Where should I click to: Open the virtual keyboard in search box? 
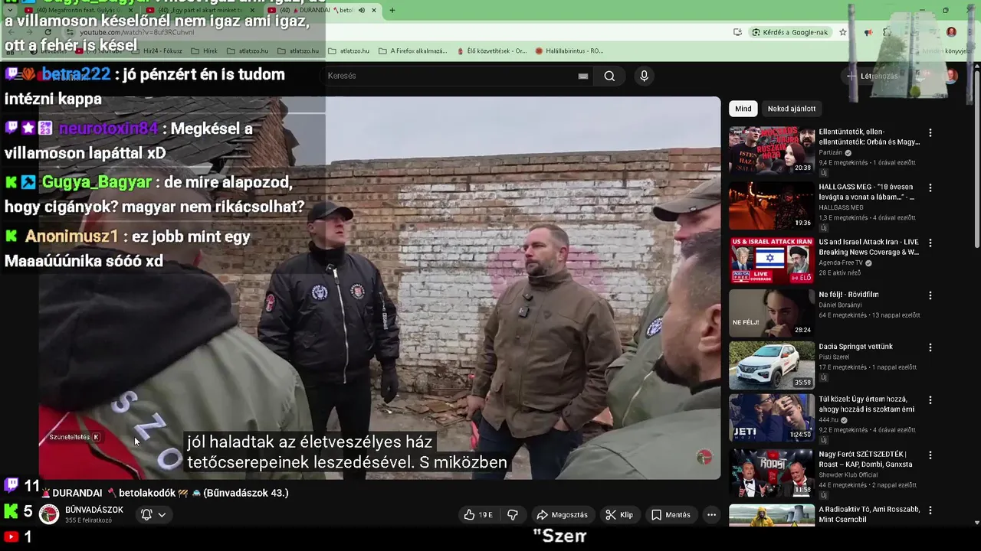(x=583, y=76)
